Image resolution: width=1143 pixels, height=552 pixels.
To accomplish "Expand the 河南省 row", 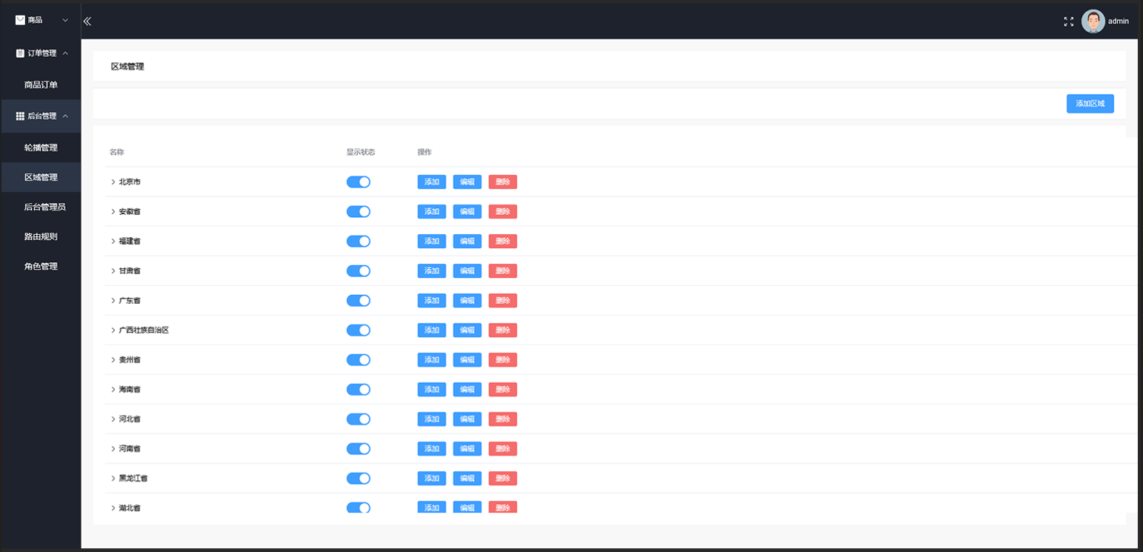I will tap(113, 448).
